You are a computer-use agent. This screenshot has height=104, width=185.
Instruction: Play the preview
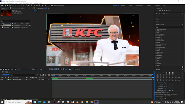(x=165, y=11)
